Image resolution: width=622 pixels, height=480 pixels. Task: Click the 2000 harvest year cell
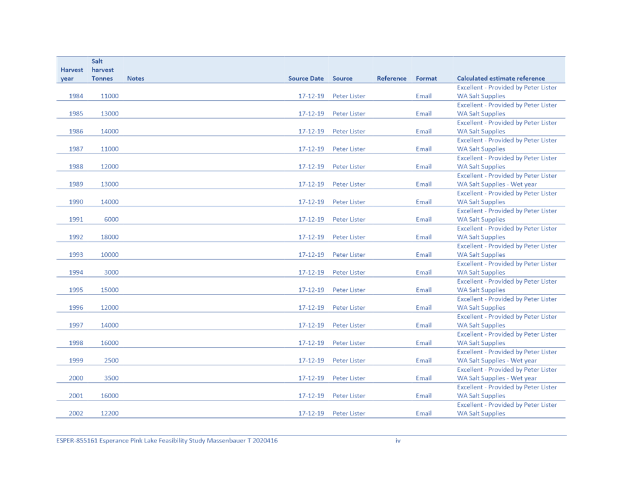[76, 378]
